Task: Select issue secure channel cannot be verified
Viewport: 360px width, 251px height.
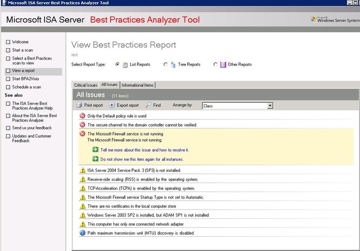Action: pyautogui.click(x=142, y=125)
